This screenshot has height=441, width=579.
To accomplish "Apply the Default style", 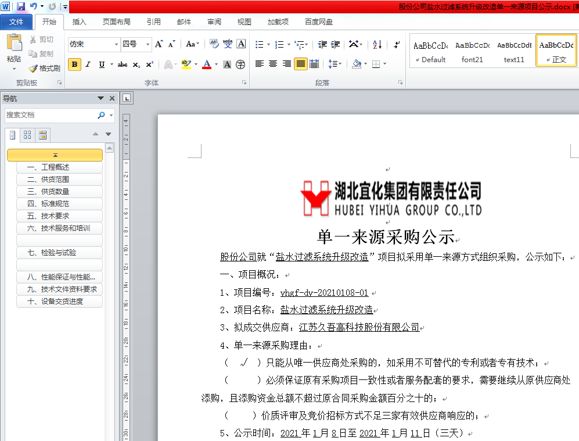I will pos(430,51).
